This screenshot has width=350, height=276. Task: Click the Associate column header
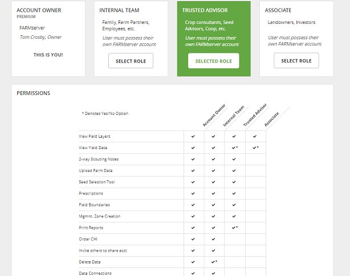click(272, 119)
